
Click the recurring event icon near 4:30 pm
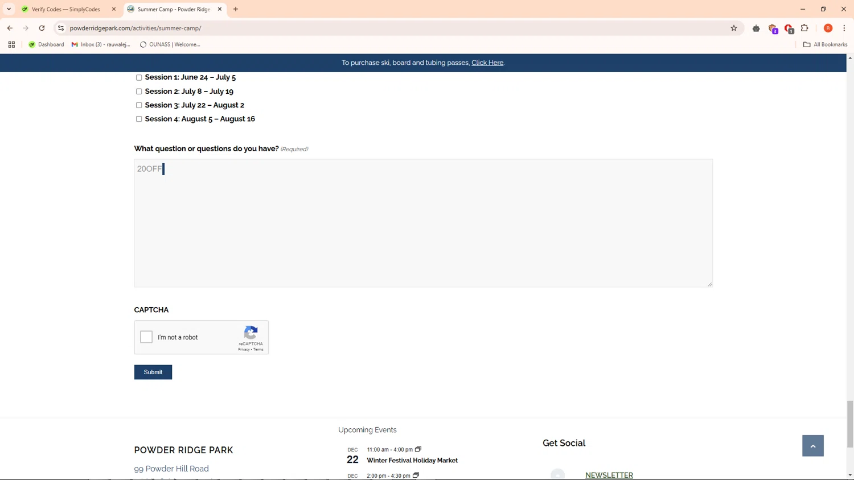click(416, 475)
